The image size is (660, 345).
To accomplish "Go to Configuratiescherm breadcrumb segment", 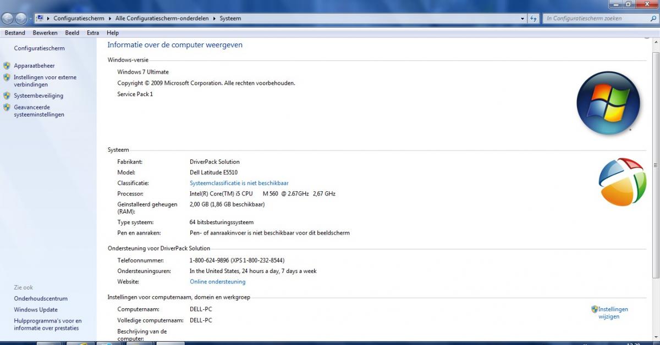I will [x=79, y=18].
